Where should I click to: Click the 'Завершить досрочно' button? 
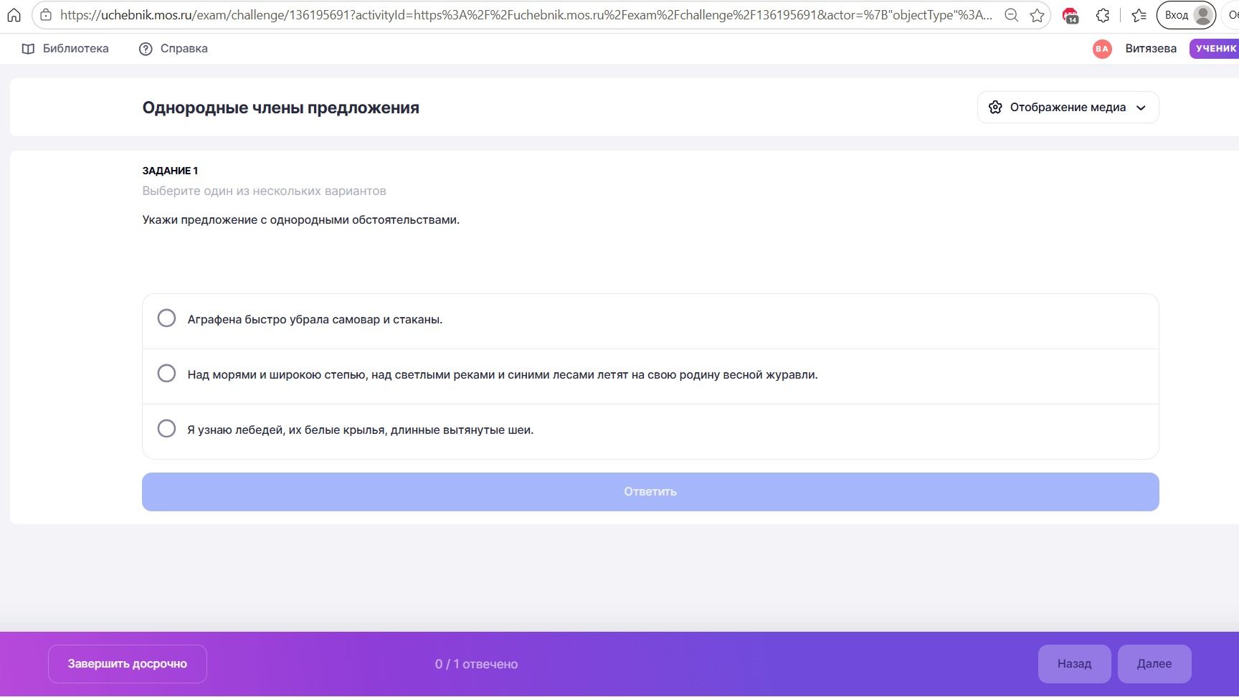128,664
